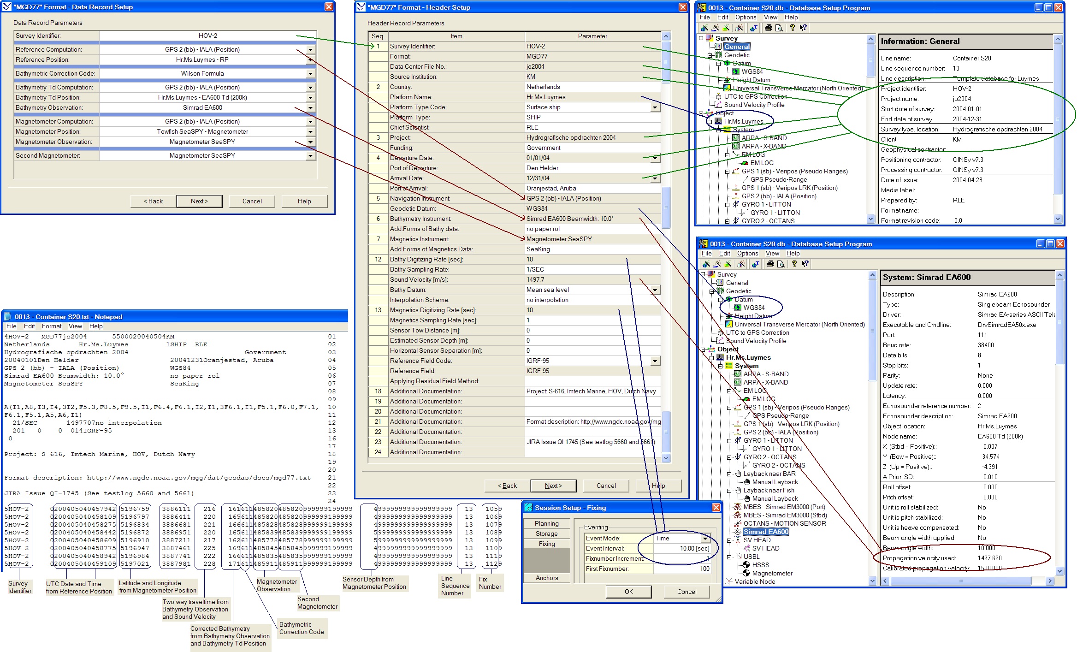Click Print Preview icon in Information General window

tap(779, 28)
